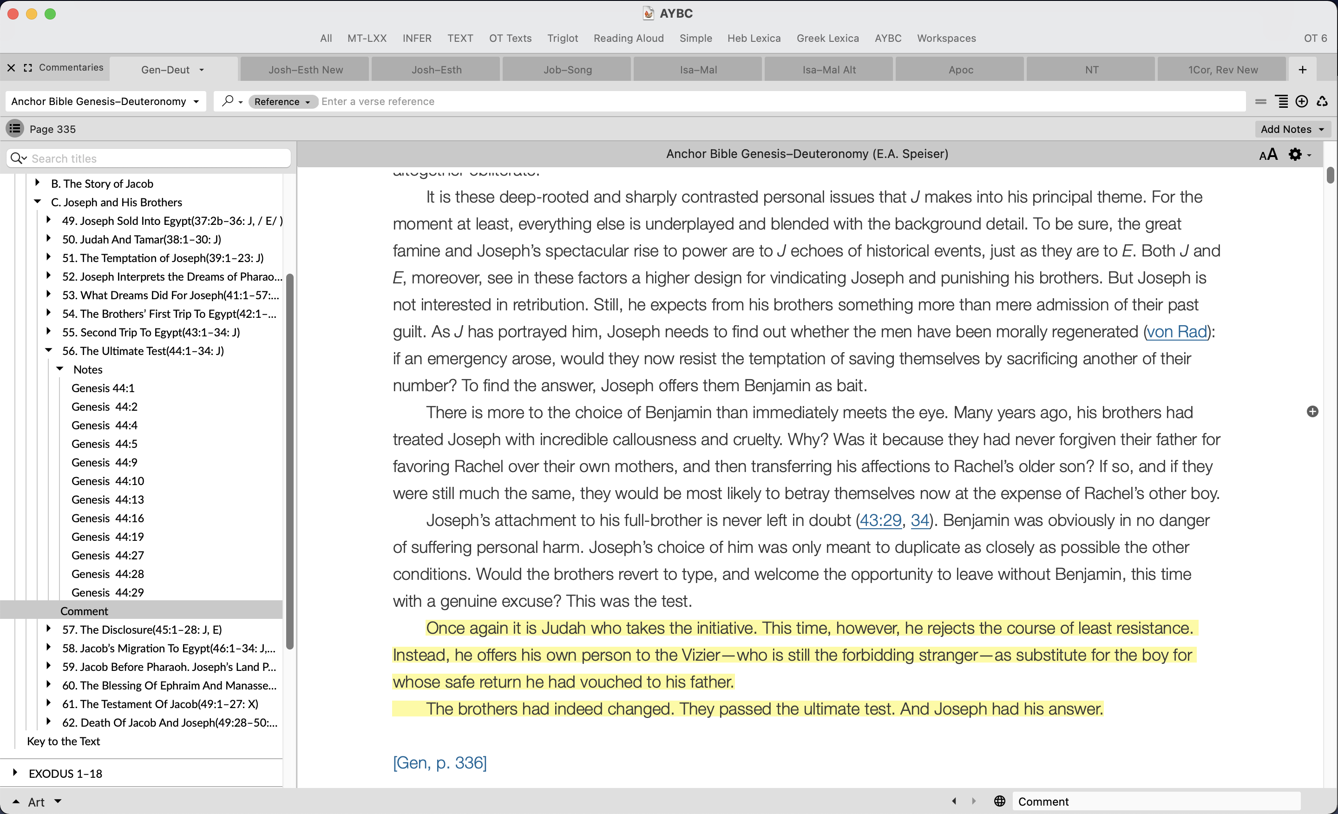Click the fullscreen icon on the Commentaries tab
The height and width of the screenshot is (814, 1338).
pos(28,68)
